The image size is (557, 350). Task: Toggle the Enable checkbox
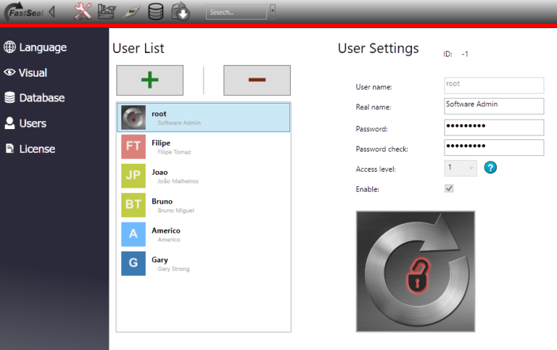pyautogui.click(x=449, y=188)
